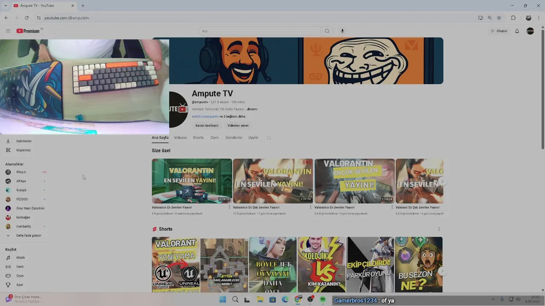Show next Shorts with carousel arrow
This screenshot has height=306, width=545.
(442, 271)
